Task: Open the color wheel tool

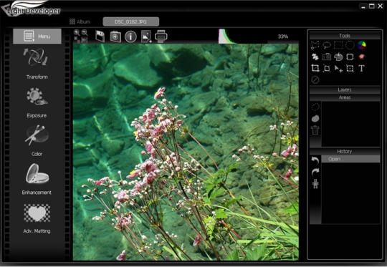Action: tap(362, 45)
